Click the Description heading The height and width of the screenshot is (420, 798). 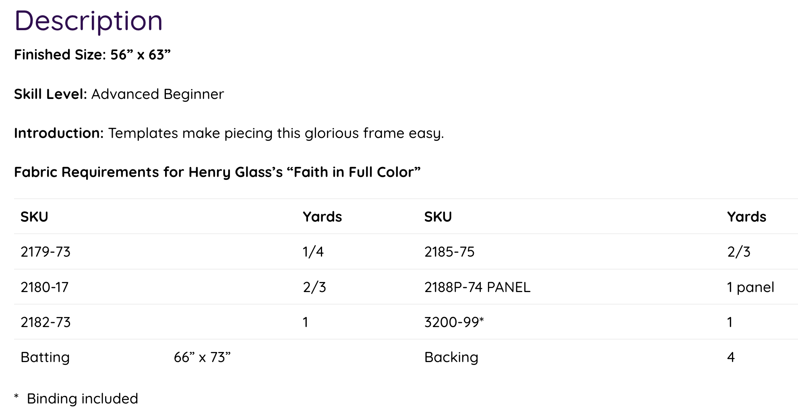tap(89, 21)
